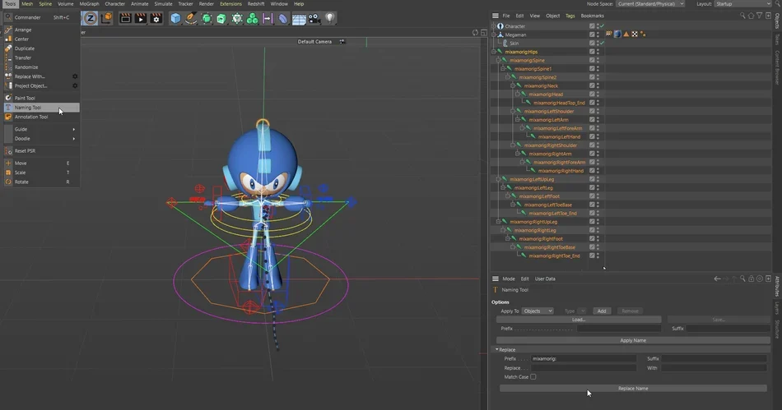The width and height of the screenshot is (782, 410).
Task: Click the Subdivision Surface generator icon
Action: (x=207, y=19)
